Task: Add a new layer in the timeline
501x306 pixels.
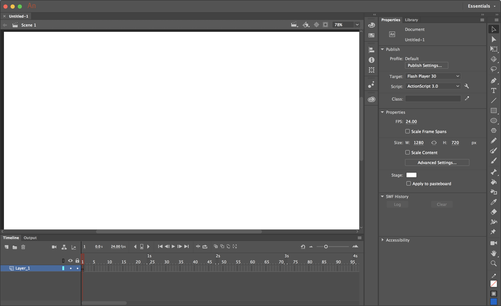Action: coord(6,247)
